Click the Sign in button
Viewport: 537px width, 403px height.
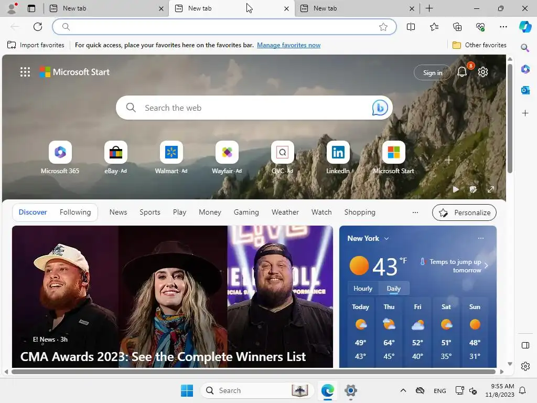(x=433, y=72)
